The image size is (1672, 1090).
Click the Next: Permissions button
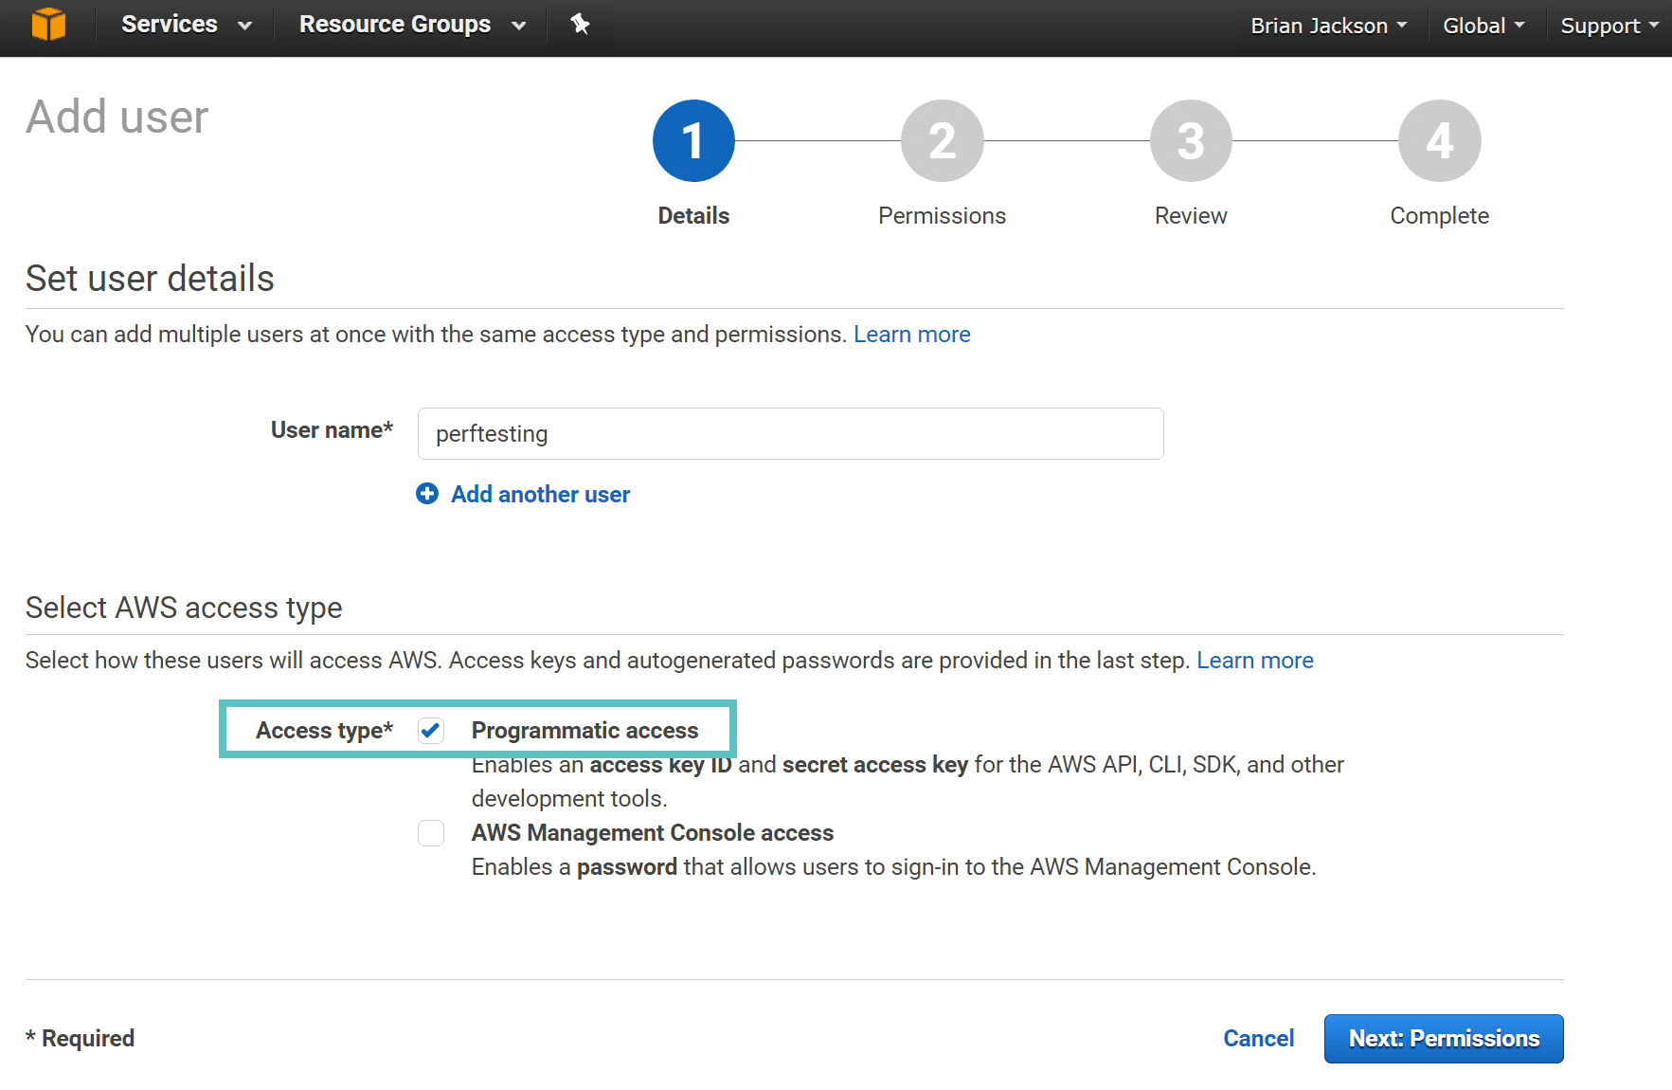1443,1038
